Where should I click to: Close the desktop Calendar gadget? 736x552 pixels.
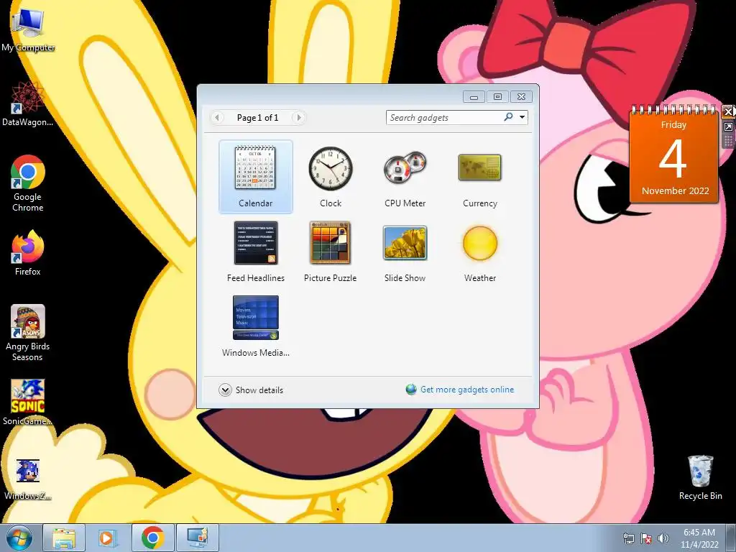coord(728,111)
